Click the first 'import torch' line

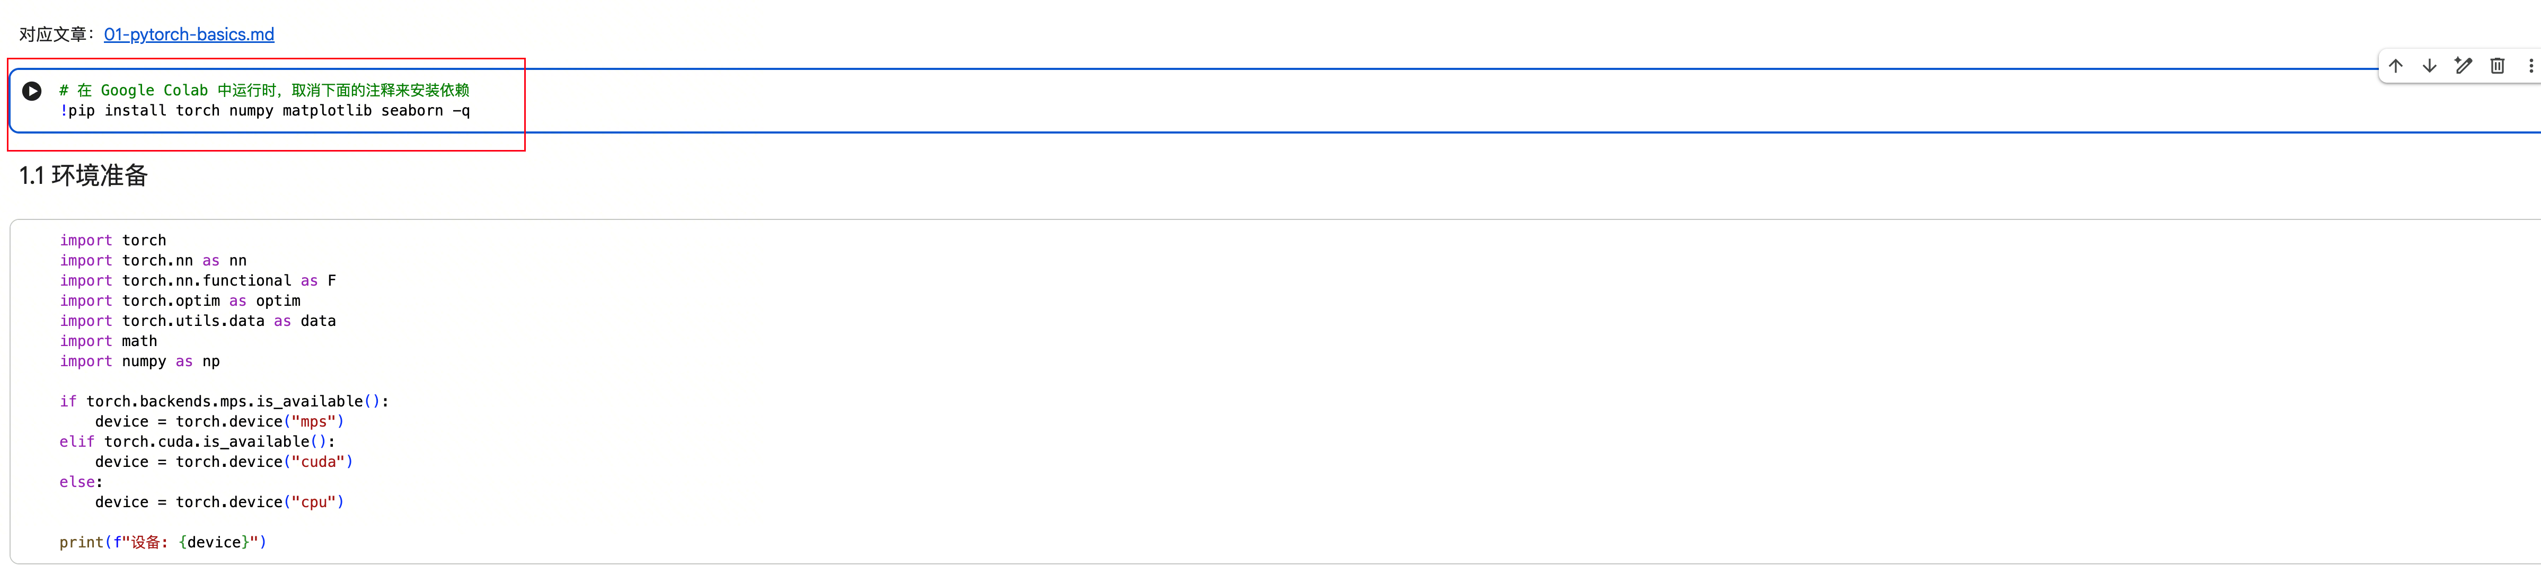(x=112, y=241)
